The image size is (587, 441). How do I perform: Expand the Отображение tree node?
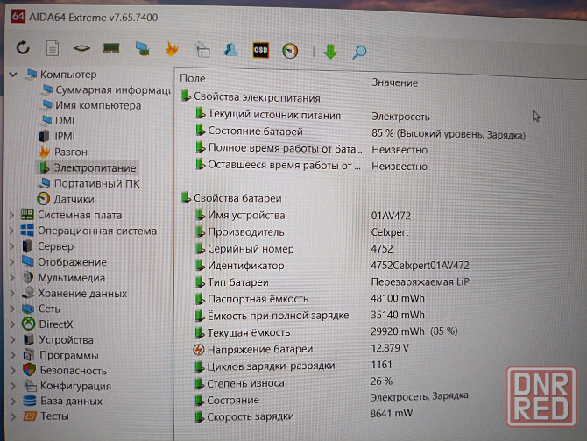[x=11, y=262]
